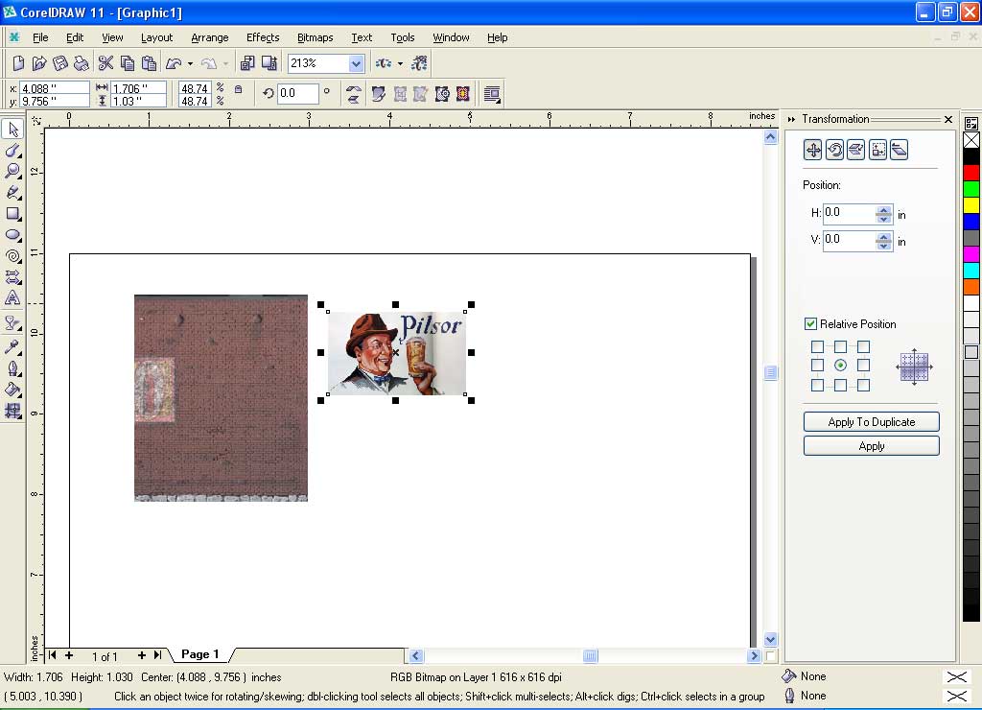Image resolution: width=982 pixels, height=710 pixels.
Task: Open the Bitmaps menu
Action: pyautogui.click(x=315, y=37)
